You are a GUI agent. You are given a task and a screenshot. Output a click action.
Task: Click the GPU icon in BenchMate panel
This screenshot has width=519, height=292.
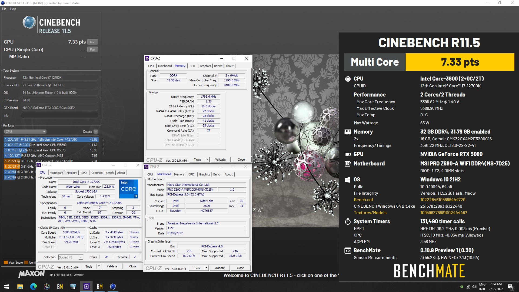[x=348, y=154]
